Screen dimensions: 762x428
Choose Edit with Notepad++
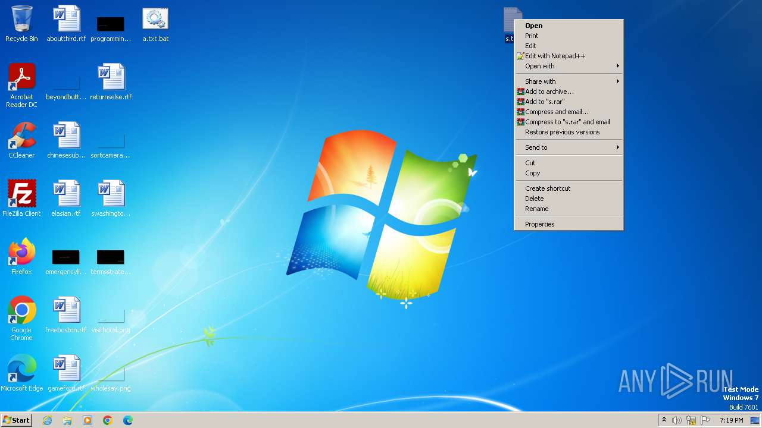coord(569,56)
